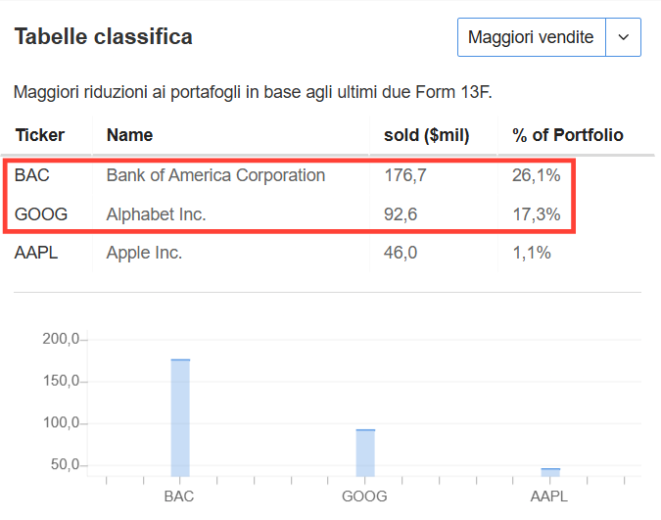The width and height of the screenshot is (661, 520).
Task: Open the Maggiori vendite dropdown
Action: [548, 37]
